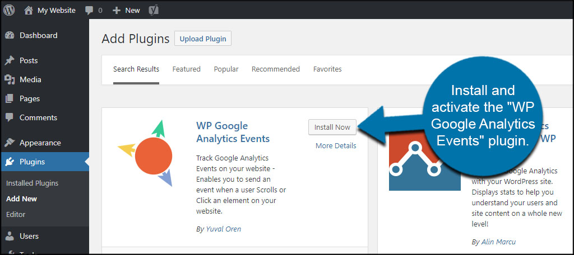The image size is (574, 255).
Task: Click the plus icon next to New
Action: pos(117,10)
